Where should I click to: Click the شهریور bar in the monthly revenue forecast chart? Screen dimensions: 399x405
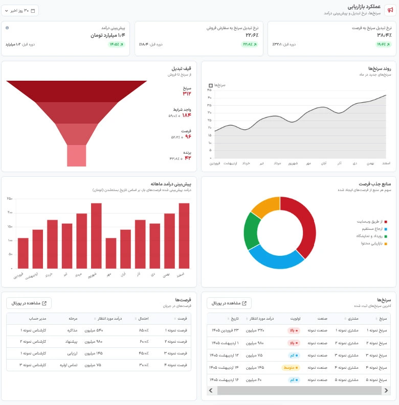[x=96, y=236]
